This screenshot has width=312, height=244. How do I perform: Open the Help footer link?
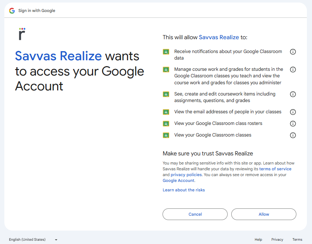pyautogui.click(x=258, y=240)
